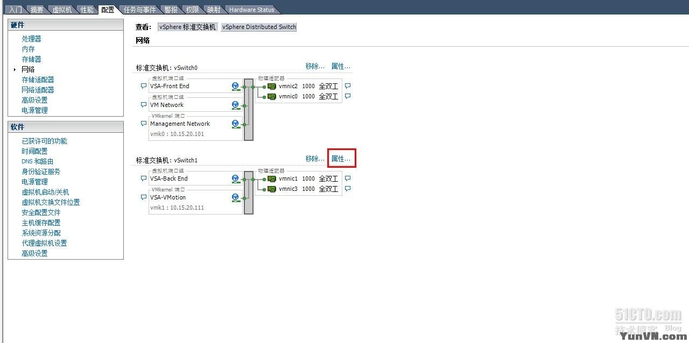Open 存储适配器 in the hardware list
Viewport: 689px width, 343px height.
click(x=38, y=80)
